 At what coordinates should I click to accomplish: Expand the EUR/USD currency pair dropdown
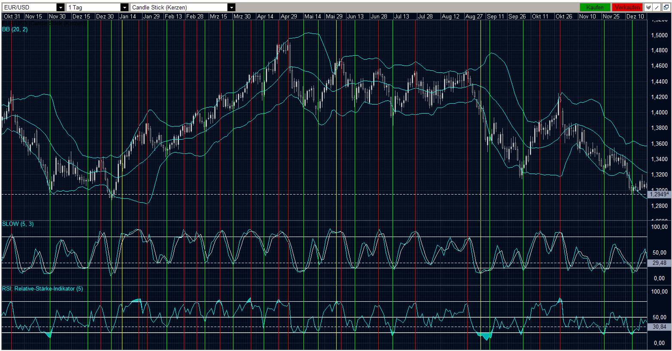coord(61,7)
